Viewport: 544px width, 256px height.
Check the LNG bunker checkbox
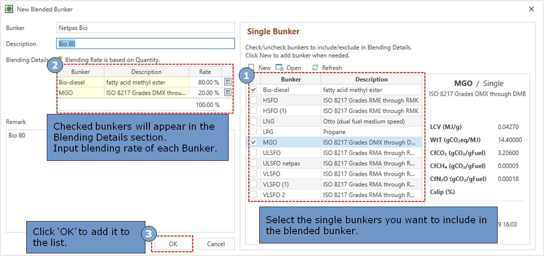coord(254,121)
